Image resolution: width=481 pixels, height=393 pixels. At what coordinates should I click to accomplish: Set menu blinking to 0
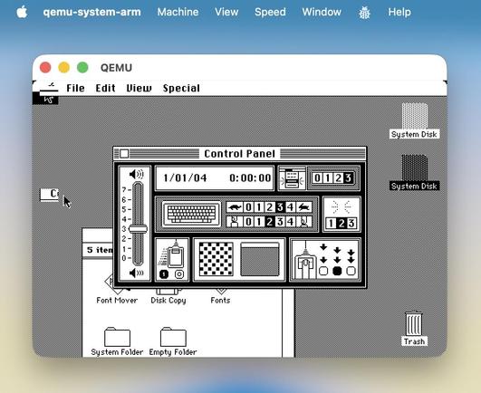pos(318,178)
